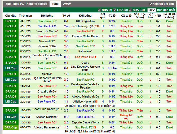Screen dimensions: 177x134
Task: Click the date 15/09/25
Action: point(25,86)
